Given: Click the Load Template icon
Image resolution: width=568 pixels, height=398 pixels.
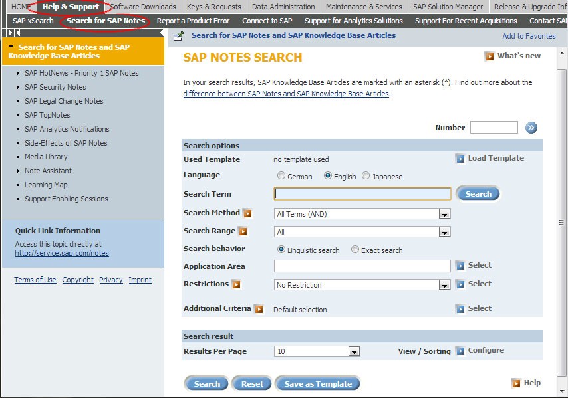Looking at the screenshot, I should point(460,159).
